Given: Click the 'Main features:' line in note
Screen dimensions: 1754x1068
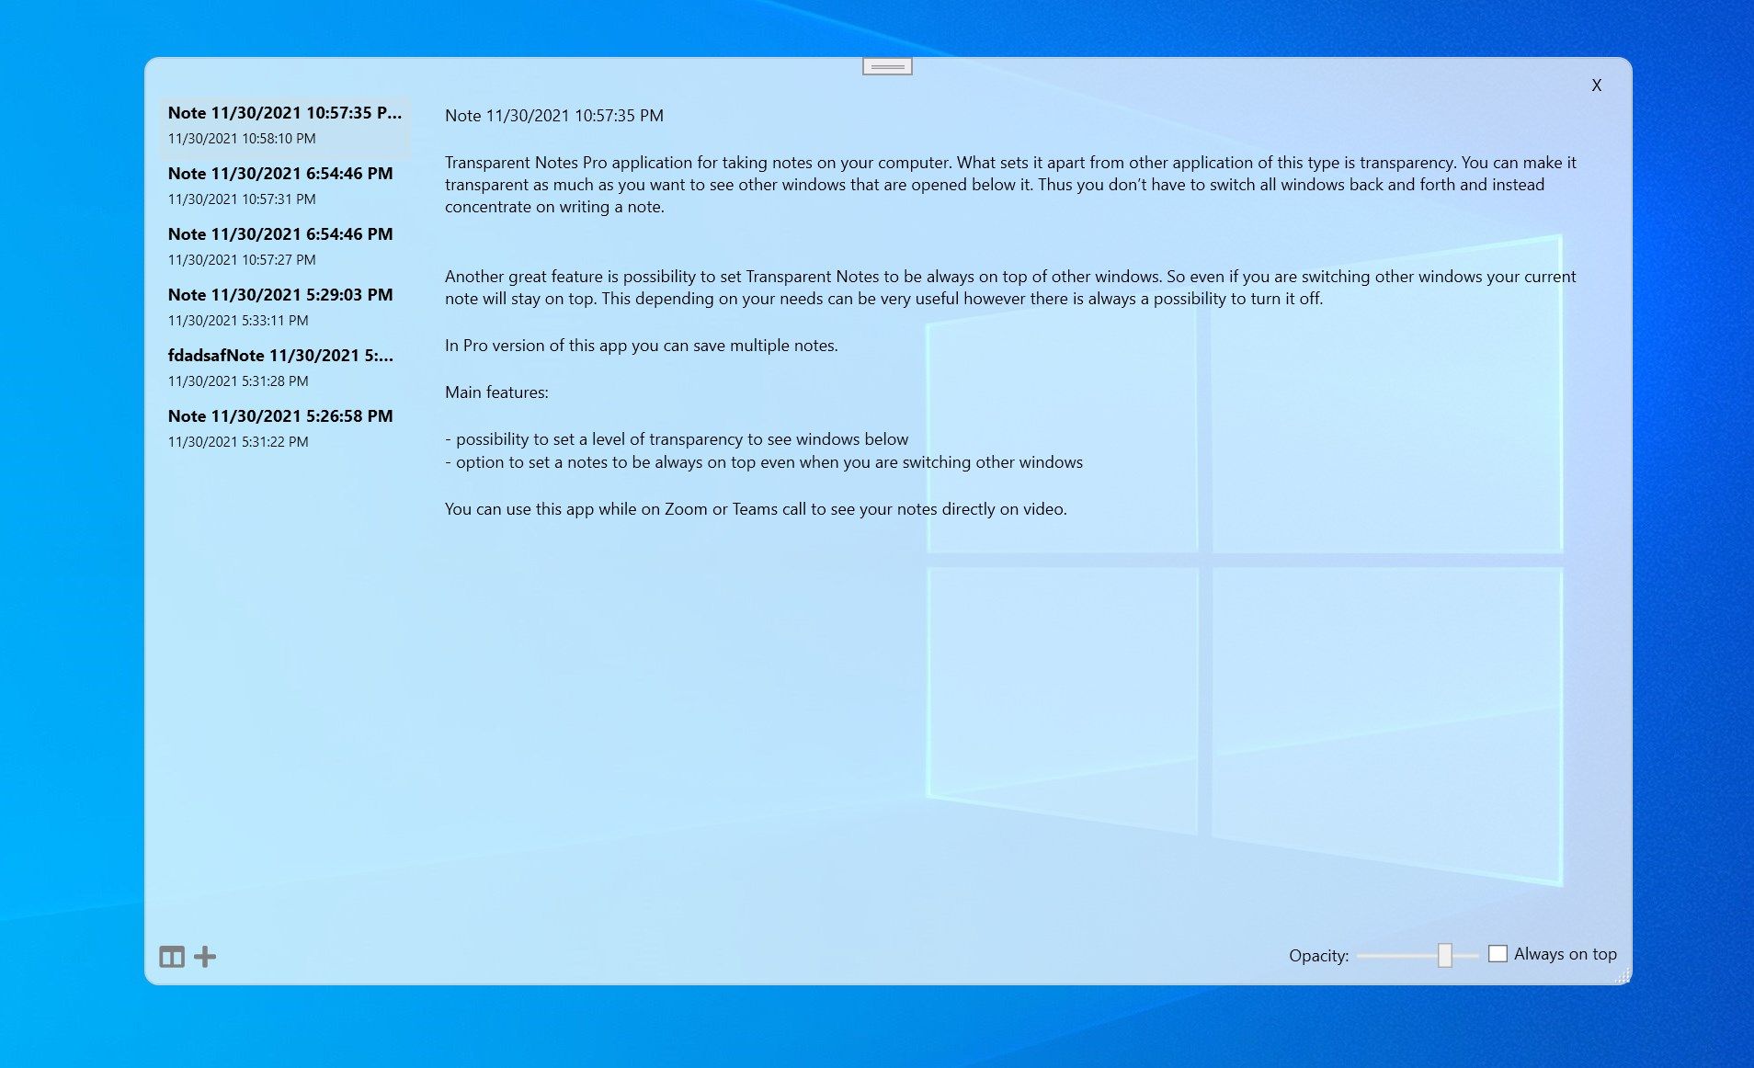Looking at the screenshot, I should pos(496,392).
